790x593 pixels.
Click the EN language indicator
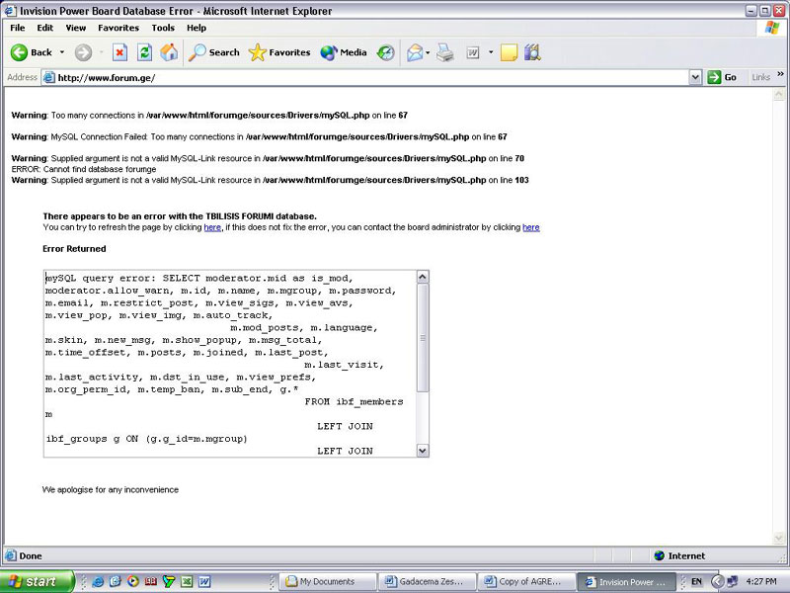(696, 581)
